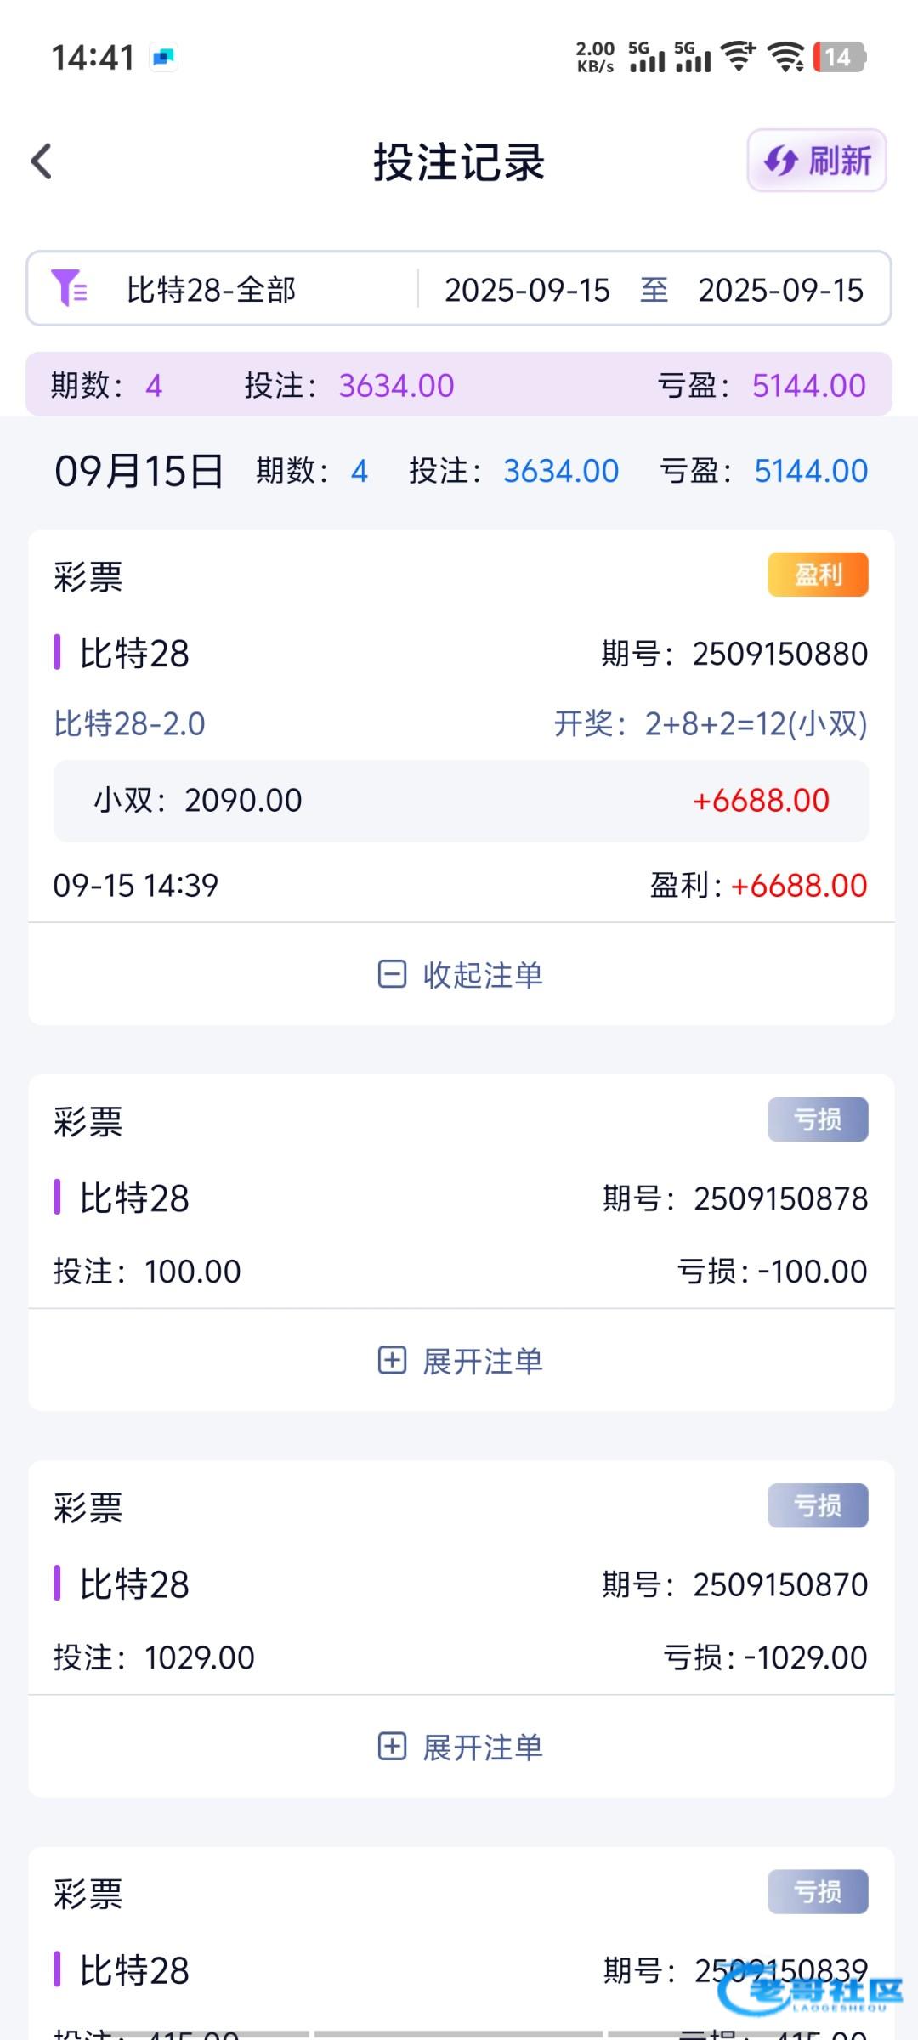Open the 比特28-全部 game filter dropdown

pyautogui.click(x=211, y=290)
